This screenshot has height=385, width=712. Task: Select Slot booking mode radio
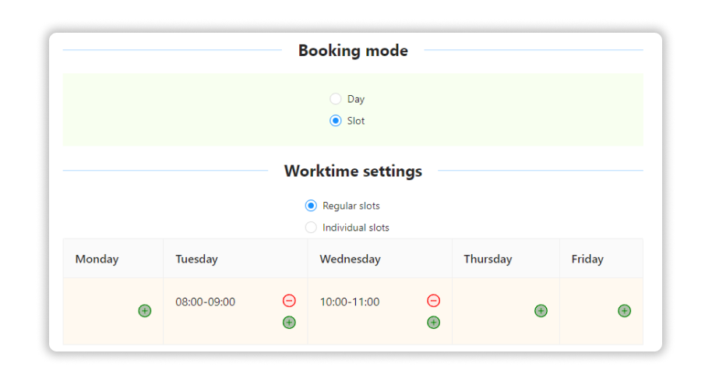click(x=336, y=121)
